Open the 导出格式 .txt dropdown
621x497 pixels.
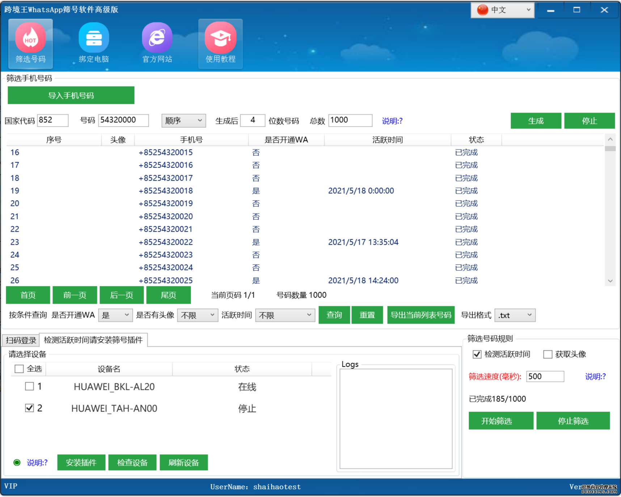coord(515,315)
